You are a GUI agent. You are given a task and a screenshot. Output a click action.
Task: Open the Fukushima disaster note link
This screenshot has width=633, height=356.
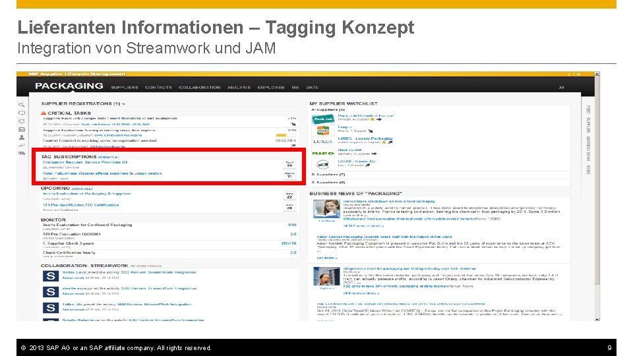(x=102, y=173)
